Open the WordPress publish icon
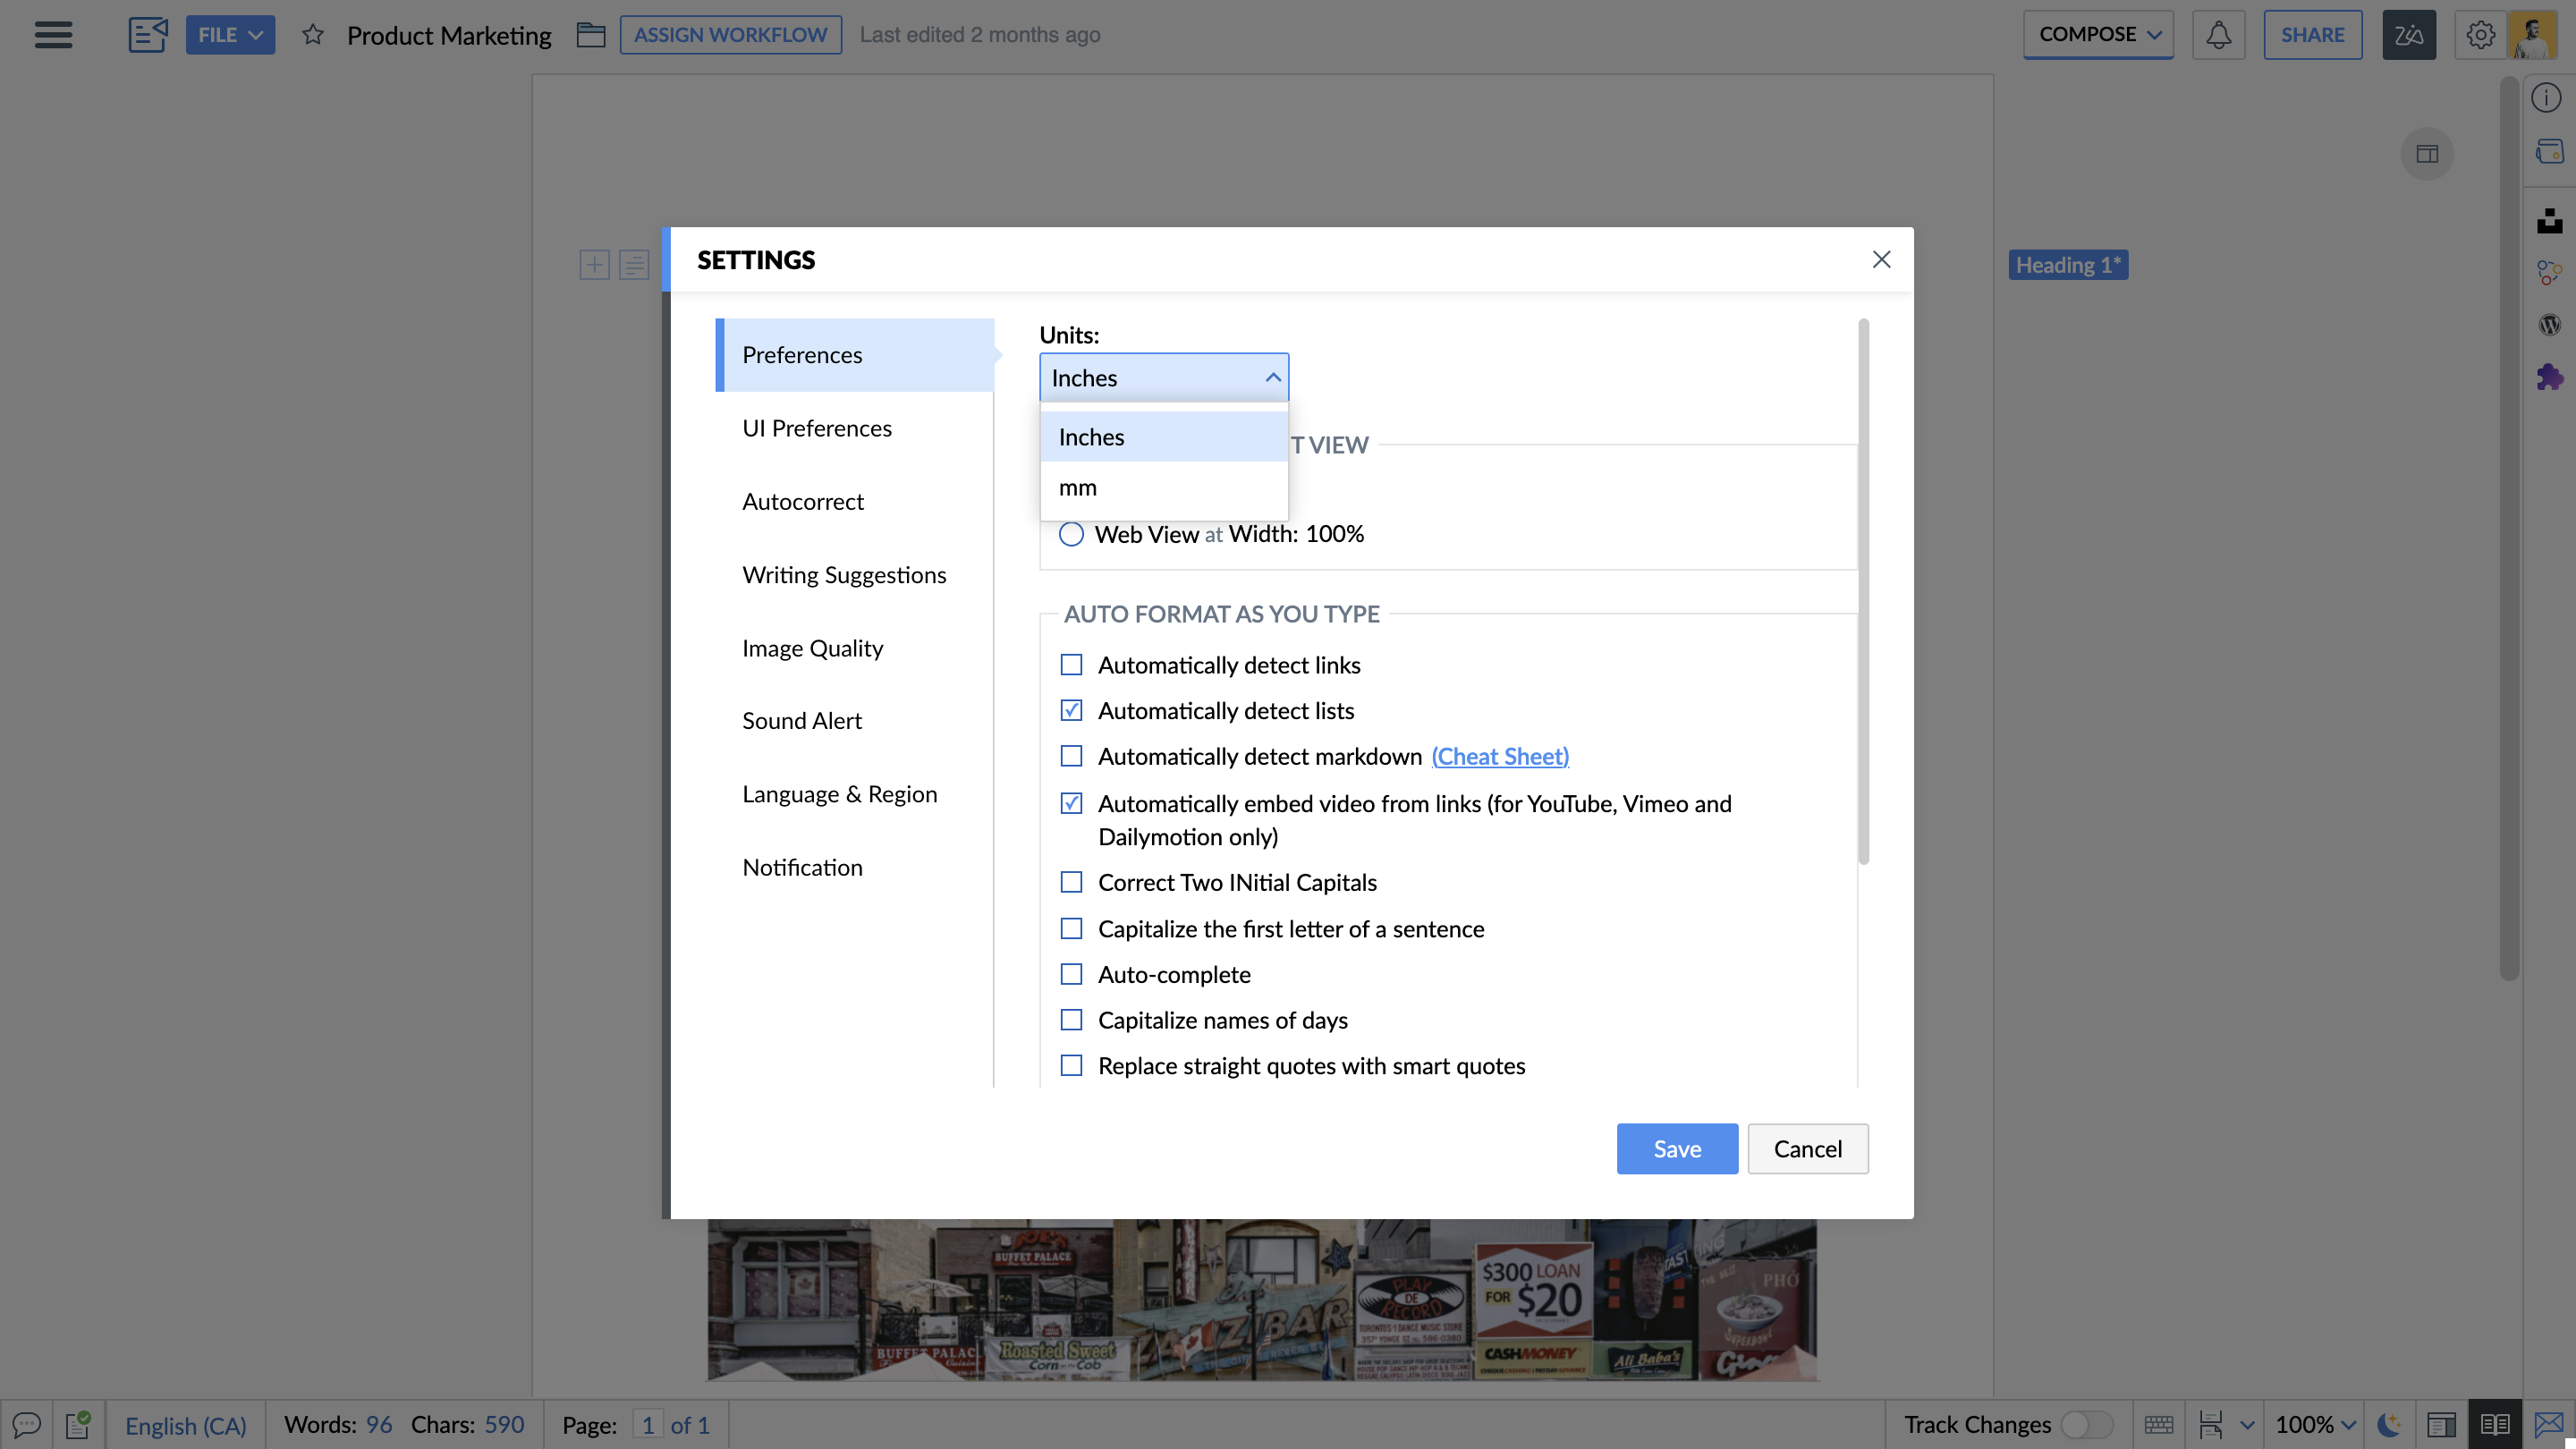 pos(2549,325)
